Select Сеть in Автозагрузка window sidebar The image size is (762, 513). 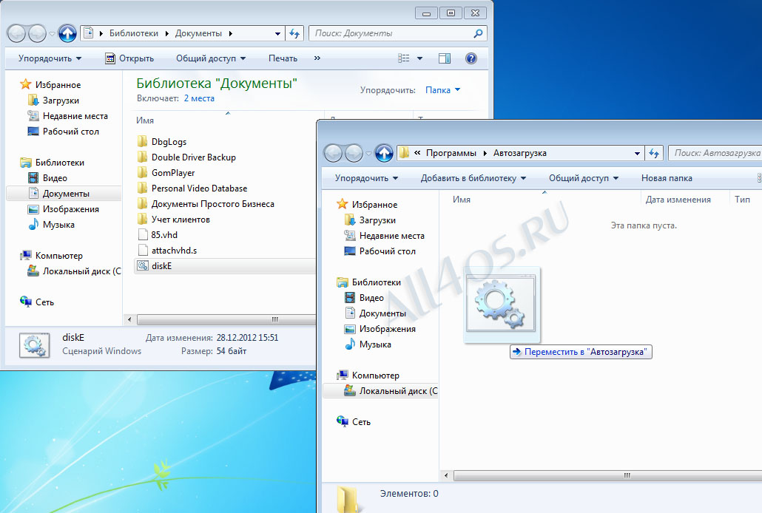pyautogui.click(x=354, y=422)
